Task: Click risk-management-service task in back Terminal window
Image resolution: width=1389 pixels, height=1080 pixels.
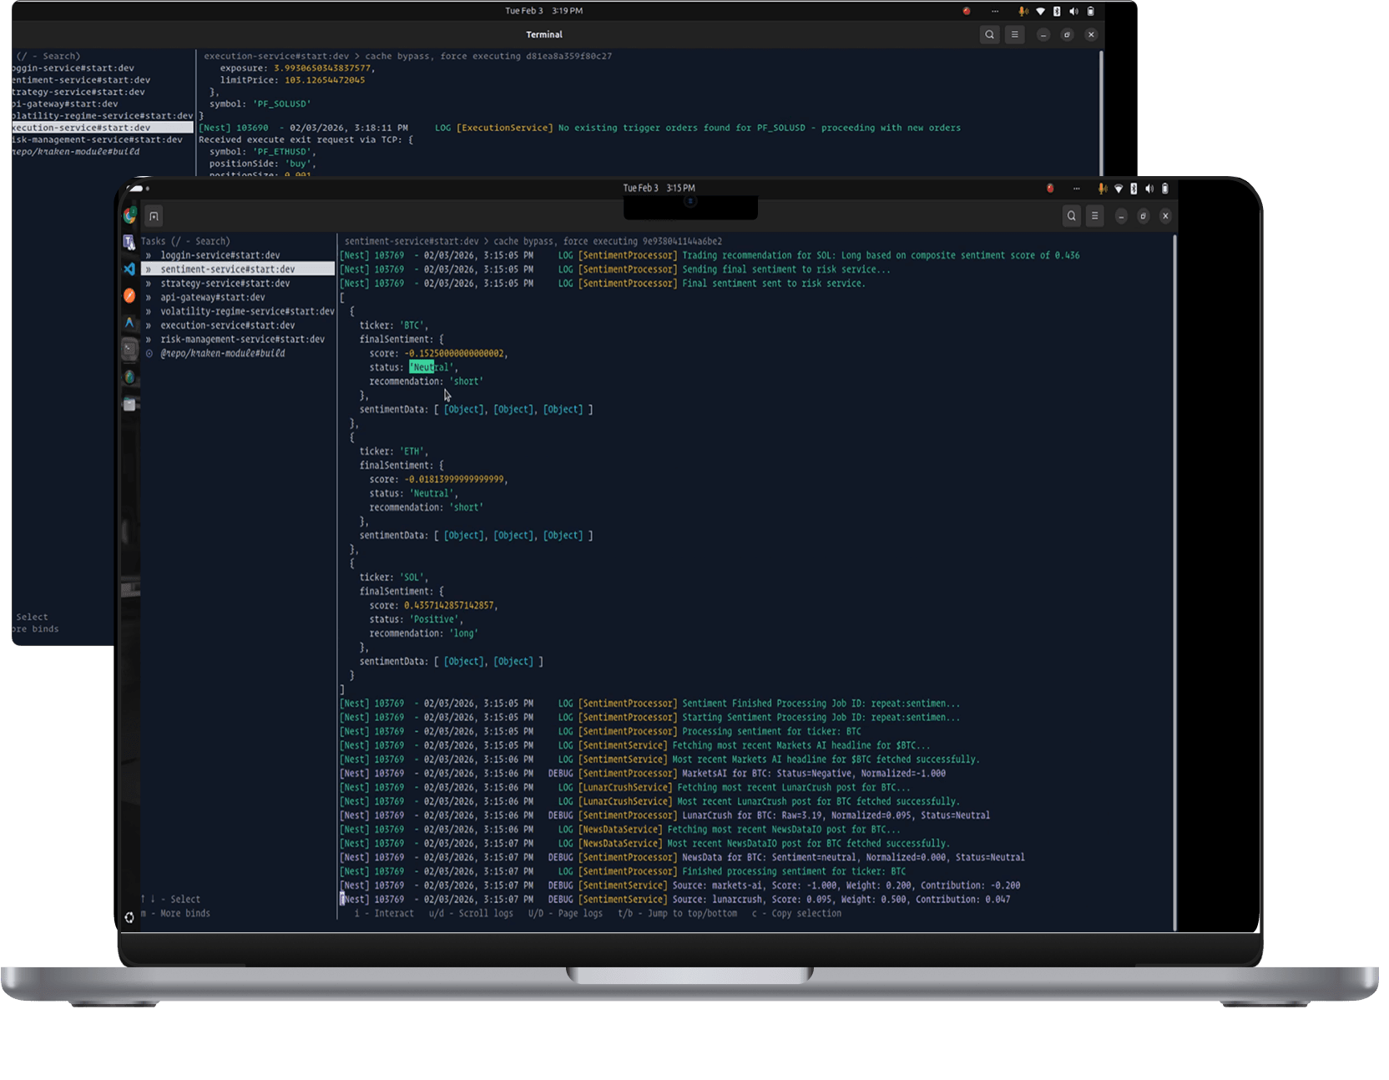Action: [97, 140]
